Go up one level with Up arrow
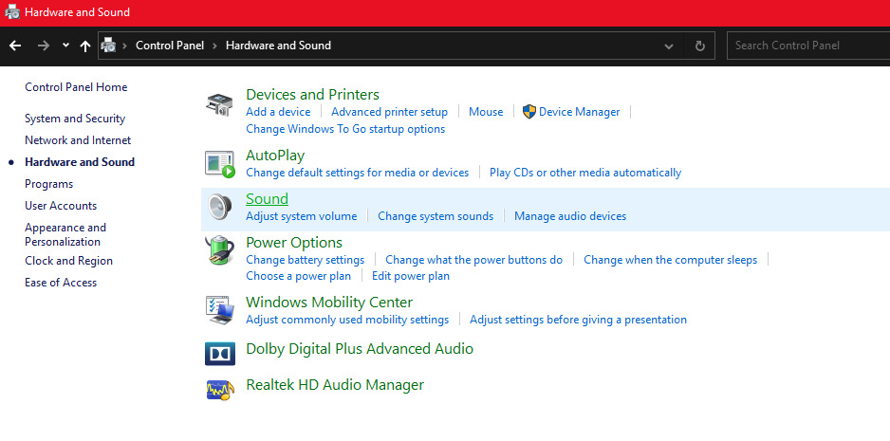The width and height of the screenshot is (890, 441). (85, 46)
